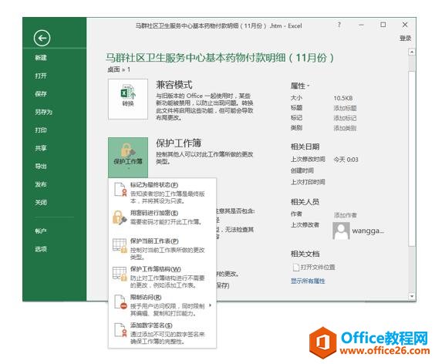Click 登录 (Sign in) link
Viewport: 435px width, 364px height.
405,39
